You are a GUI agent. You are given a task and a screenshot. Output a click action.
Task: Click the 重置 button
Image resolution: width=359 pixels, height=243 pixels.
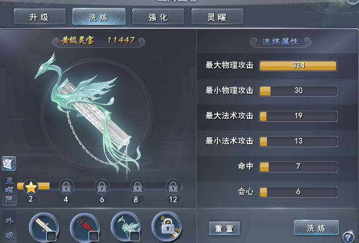(224, 228)
